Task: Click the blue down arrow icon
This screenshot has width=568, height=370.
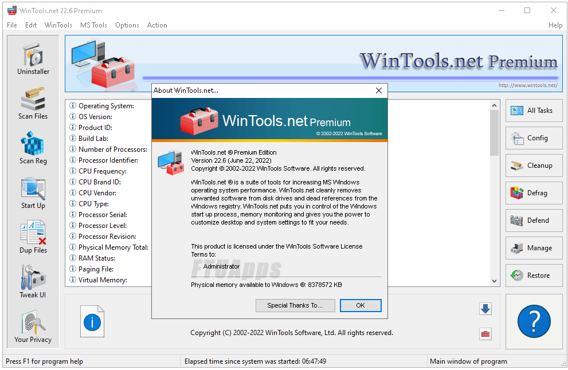Action: pyautogui.click(x=485, y=309)
